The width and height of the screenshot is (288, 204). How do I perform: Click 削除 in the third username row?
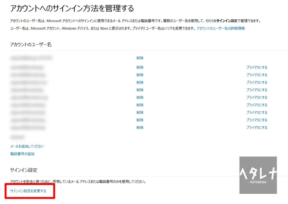pos(140,75)
